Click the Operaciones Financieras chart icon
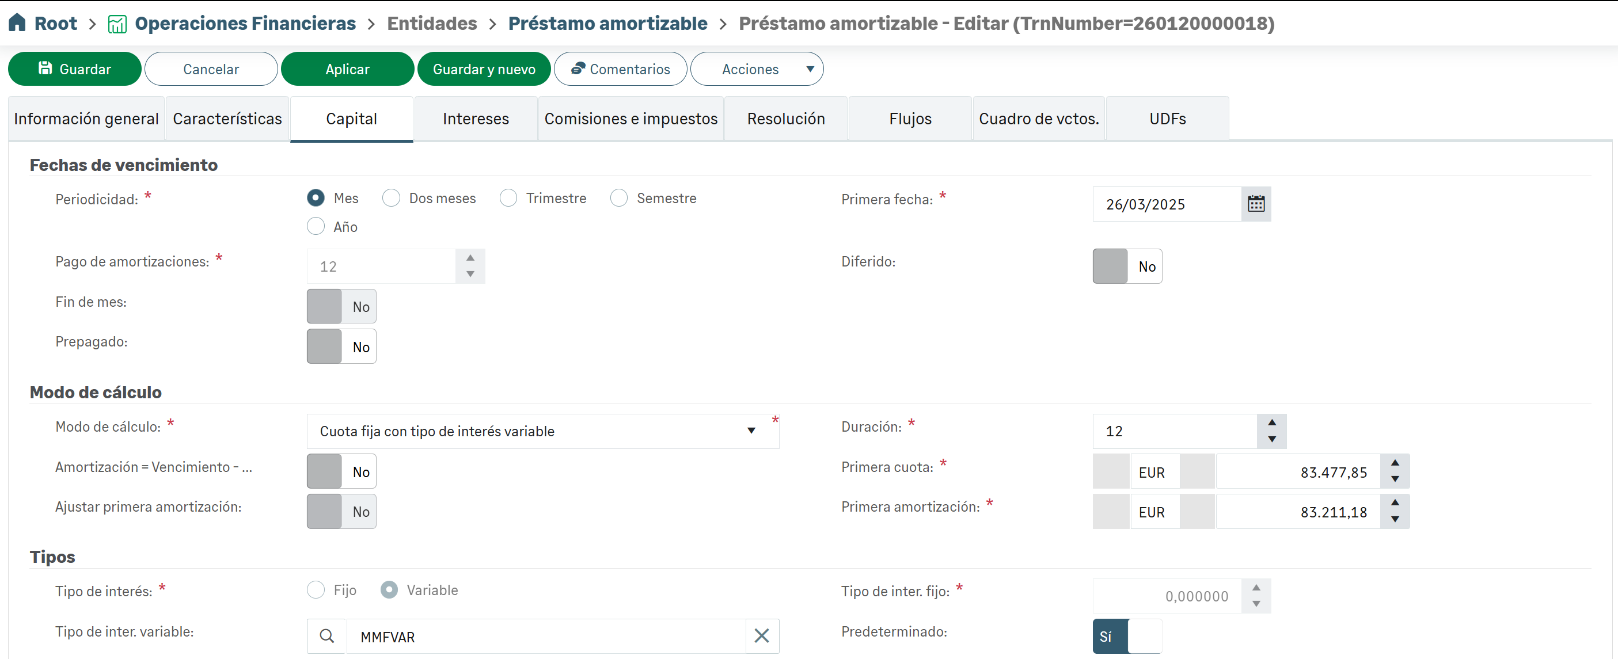1618x659 pixels. 117,24
